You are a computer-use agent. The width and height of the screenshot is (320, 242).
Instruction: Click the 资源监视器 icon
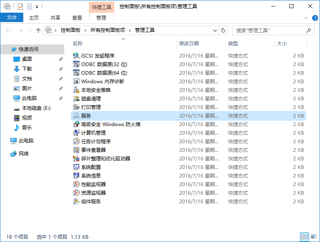pyautogui.click(x=76, y=193)
